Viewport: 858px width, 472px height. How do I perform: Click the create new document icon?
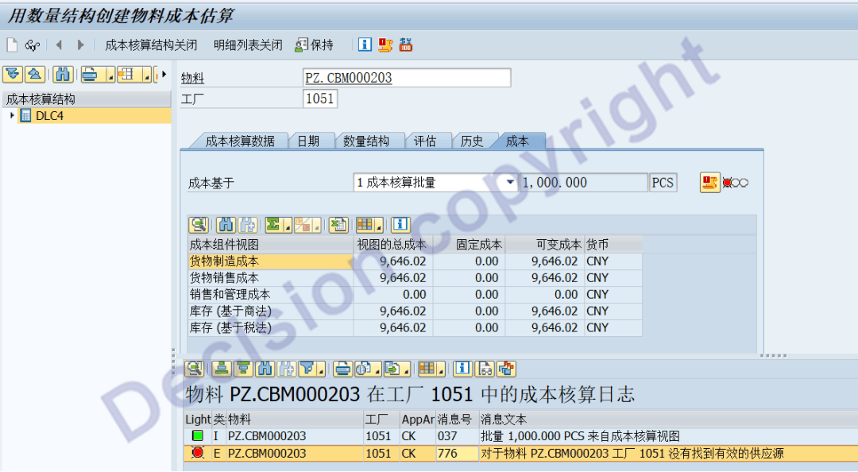(12, 45)
